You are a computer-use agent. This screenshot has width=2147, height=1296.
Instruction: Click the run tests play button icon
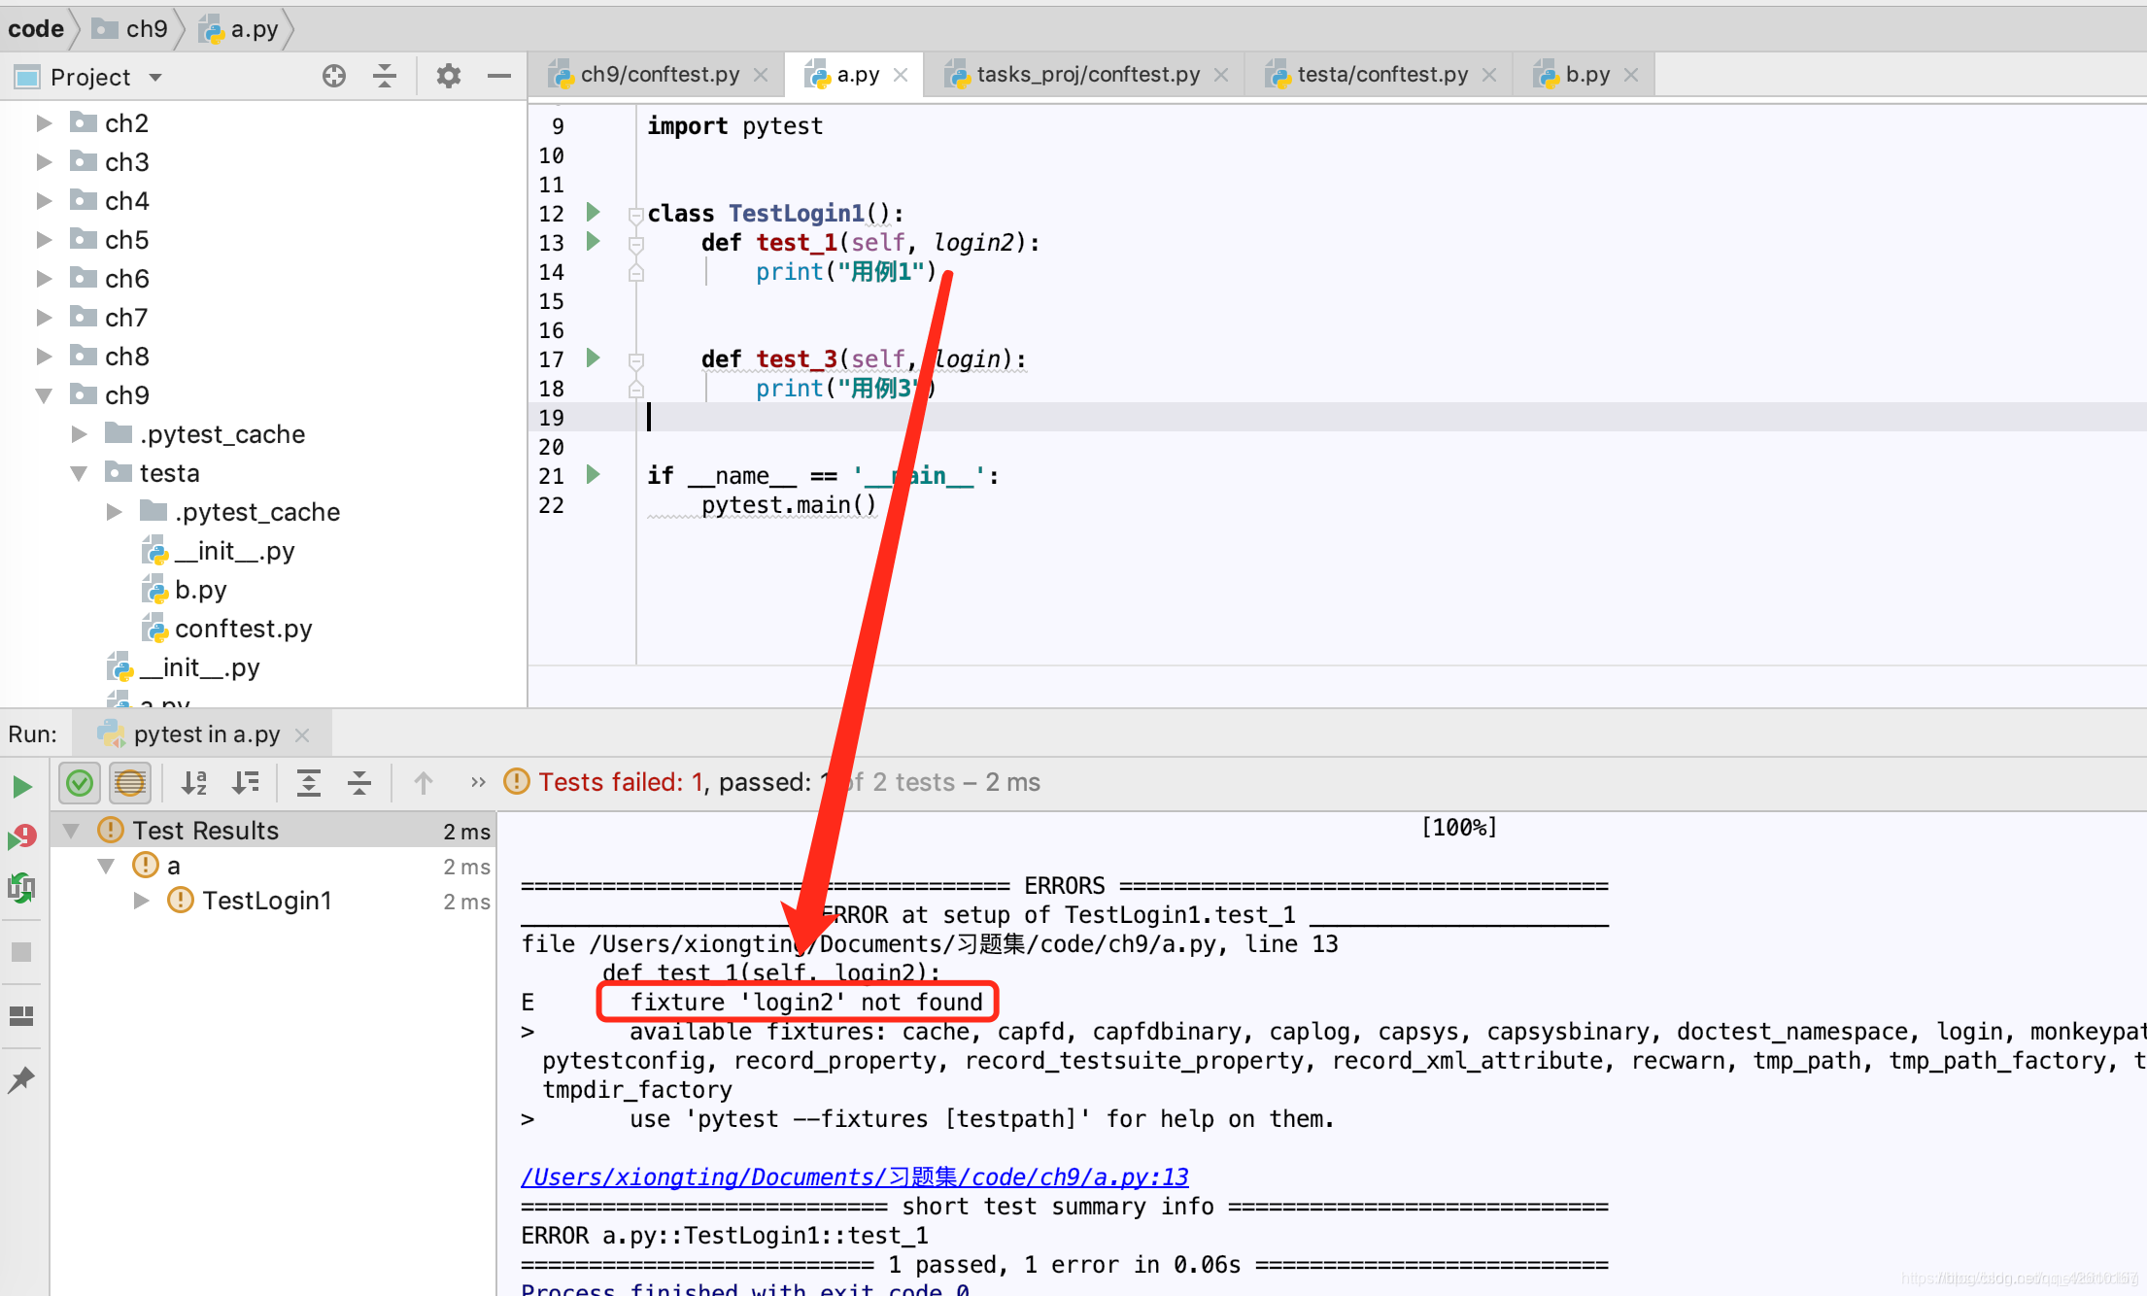pos(23,785)
